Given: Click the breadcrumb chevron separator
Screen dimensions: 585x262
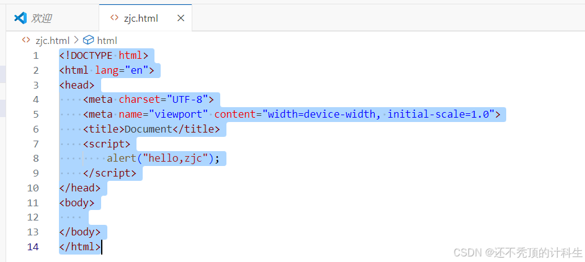Looking at the screenshot, I should [x=76, y=40].
